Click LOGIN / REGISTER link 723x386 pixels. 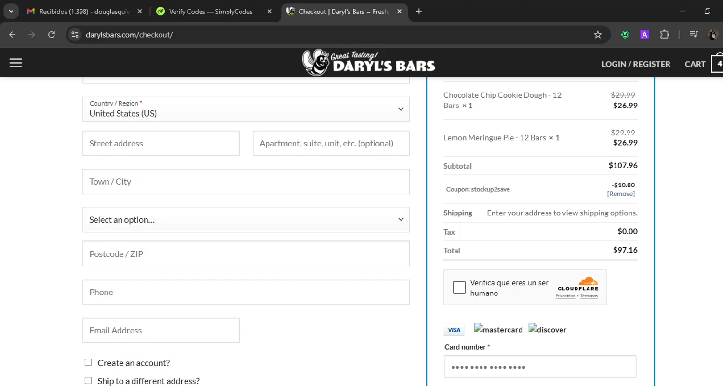(636, 64)
